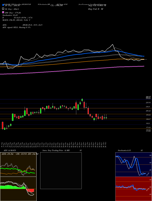Click the MACD values line '196.39, 205.63, -9.24'
This screenshot has width=152, height=201.
click(19, 20)
